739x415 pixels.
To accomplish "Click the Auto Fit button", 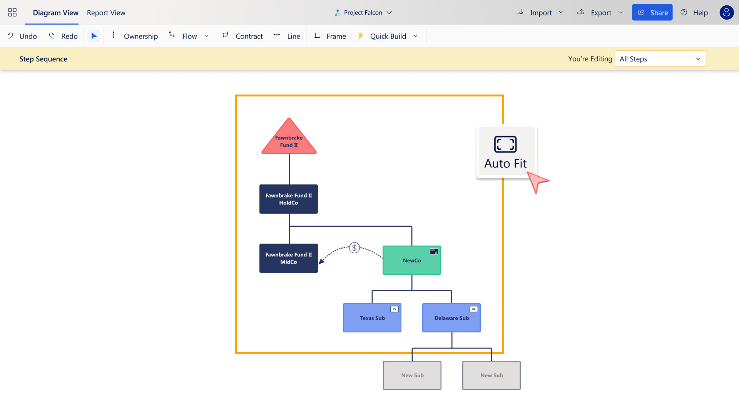I will tap(505, 152).
